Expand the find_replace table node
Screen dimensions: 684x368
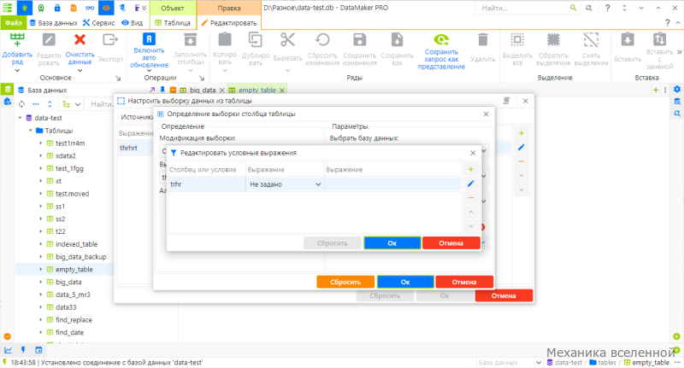point(40,320)
